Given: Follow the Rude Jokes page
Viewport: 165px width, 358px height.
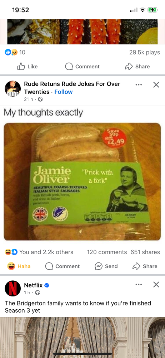Looking at the screenshot, I should pos(63,92).
